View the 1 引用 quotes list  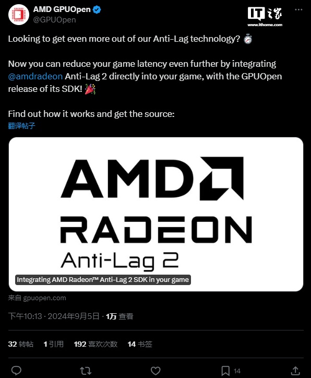click(x=53, y=344)
